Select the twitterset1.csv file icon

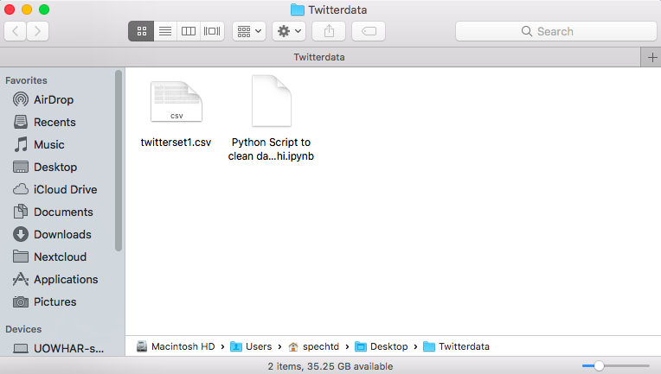[x=176, y=101]
